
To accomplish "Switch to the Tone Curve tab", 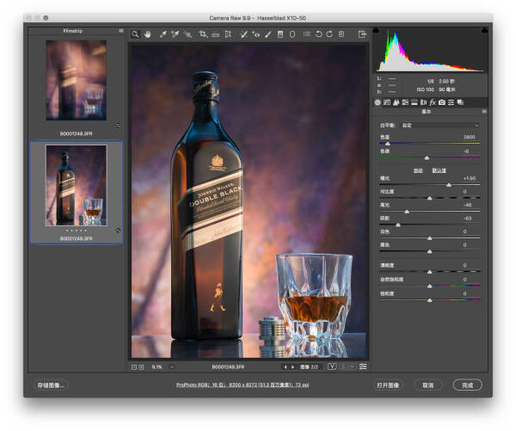I will 387,102.
